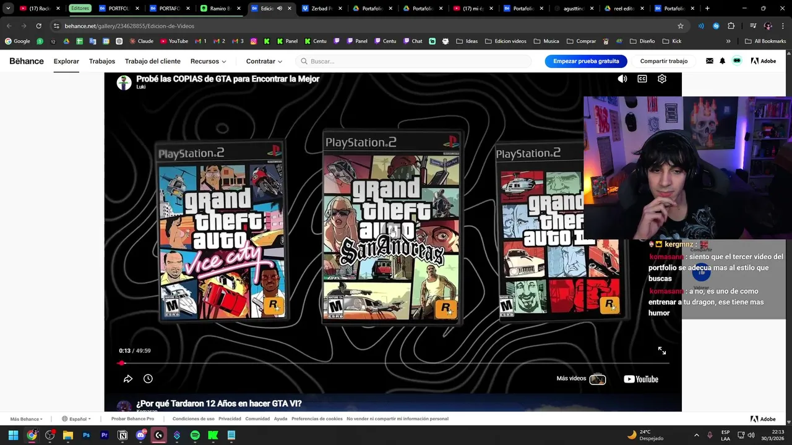792x445 pixels.
Task: Open the Edicion videos bookmark folder
Action: point(506,41)
